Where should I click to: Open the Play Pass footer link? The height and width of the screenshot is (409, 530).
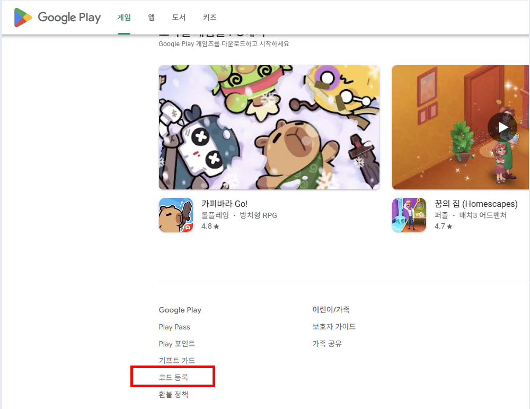tap(174, 327)
